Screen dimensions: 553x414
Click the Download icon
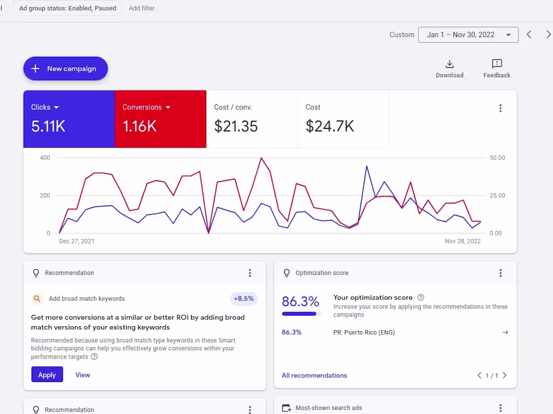[x=449, y=64]
